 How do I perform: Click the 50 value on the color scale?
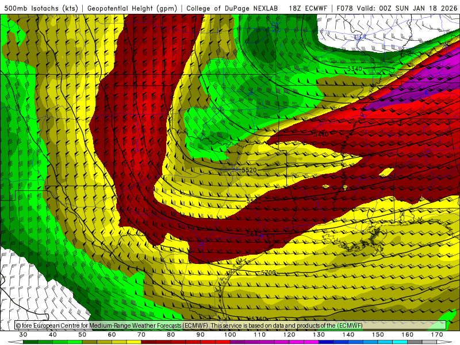click(82, 335)
